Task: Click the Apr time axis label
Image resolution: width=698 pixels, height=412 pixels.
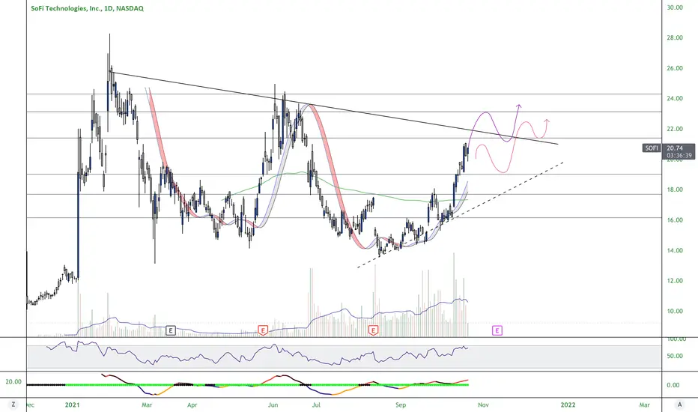Action: tap(192, 405)
